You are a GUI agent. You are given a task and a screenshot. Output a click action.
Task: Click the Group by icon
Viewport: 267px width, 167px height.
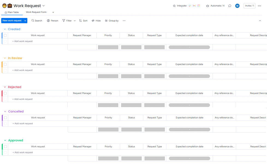(106, 20)
